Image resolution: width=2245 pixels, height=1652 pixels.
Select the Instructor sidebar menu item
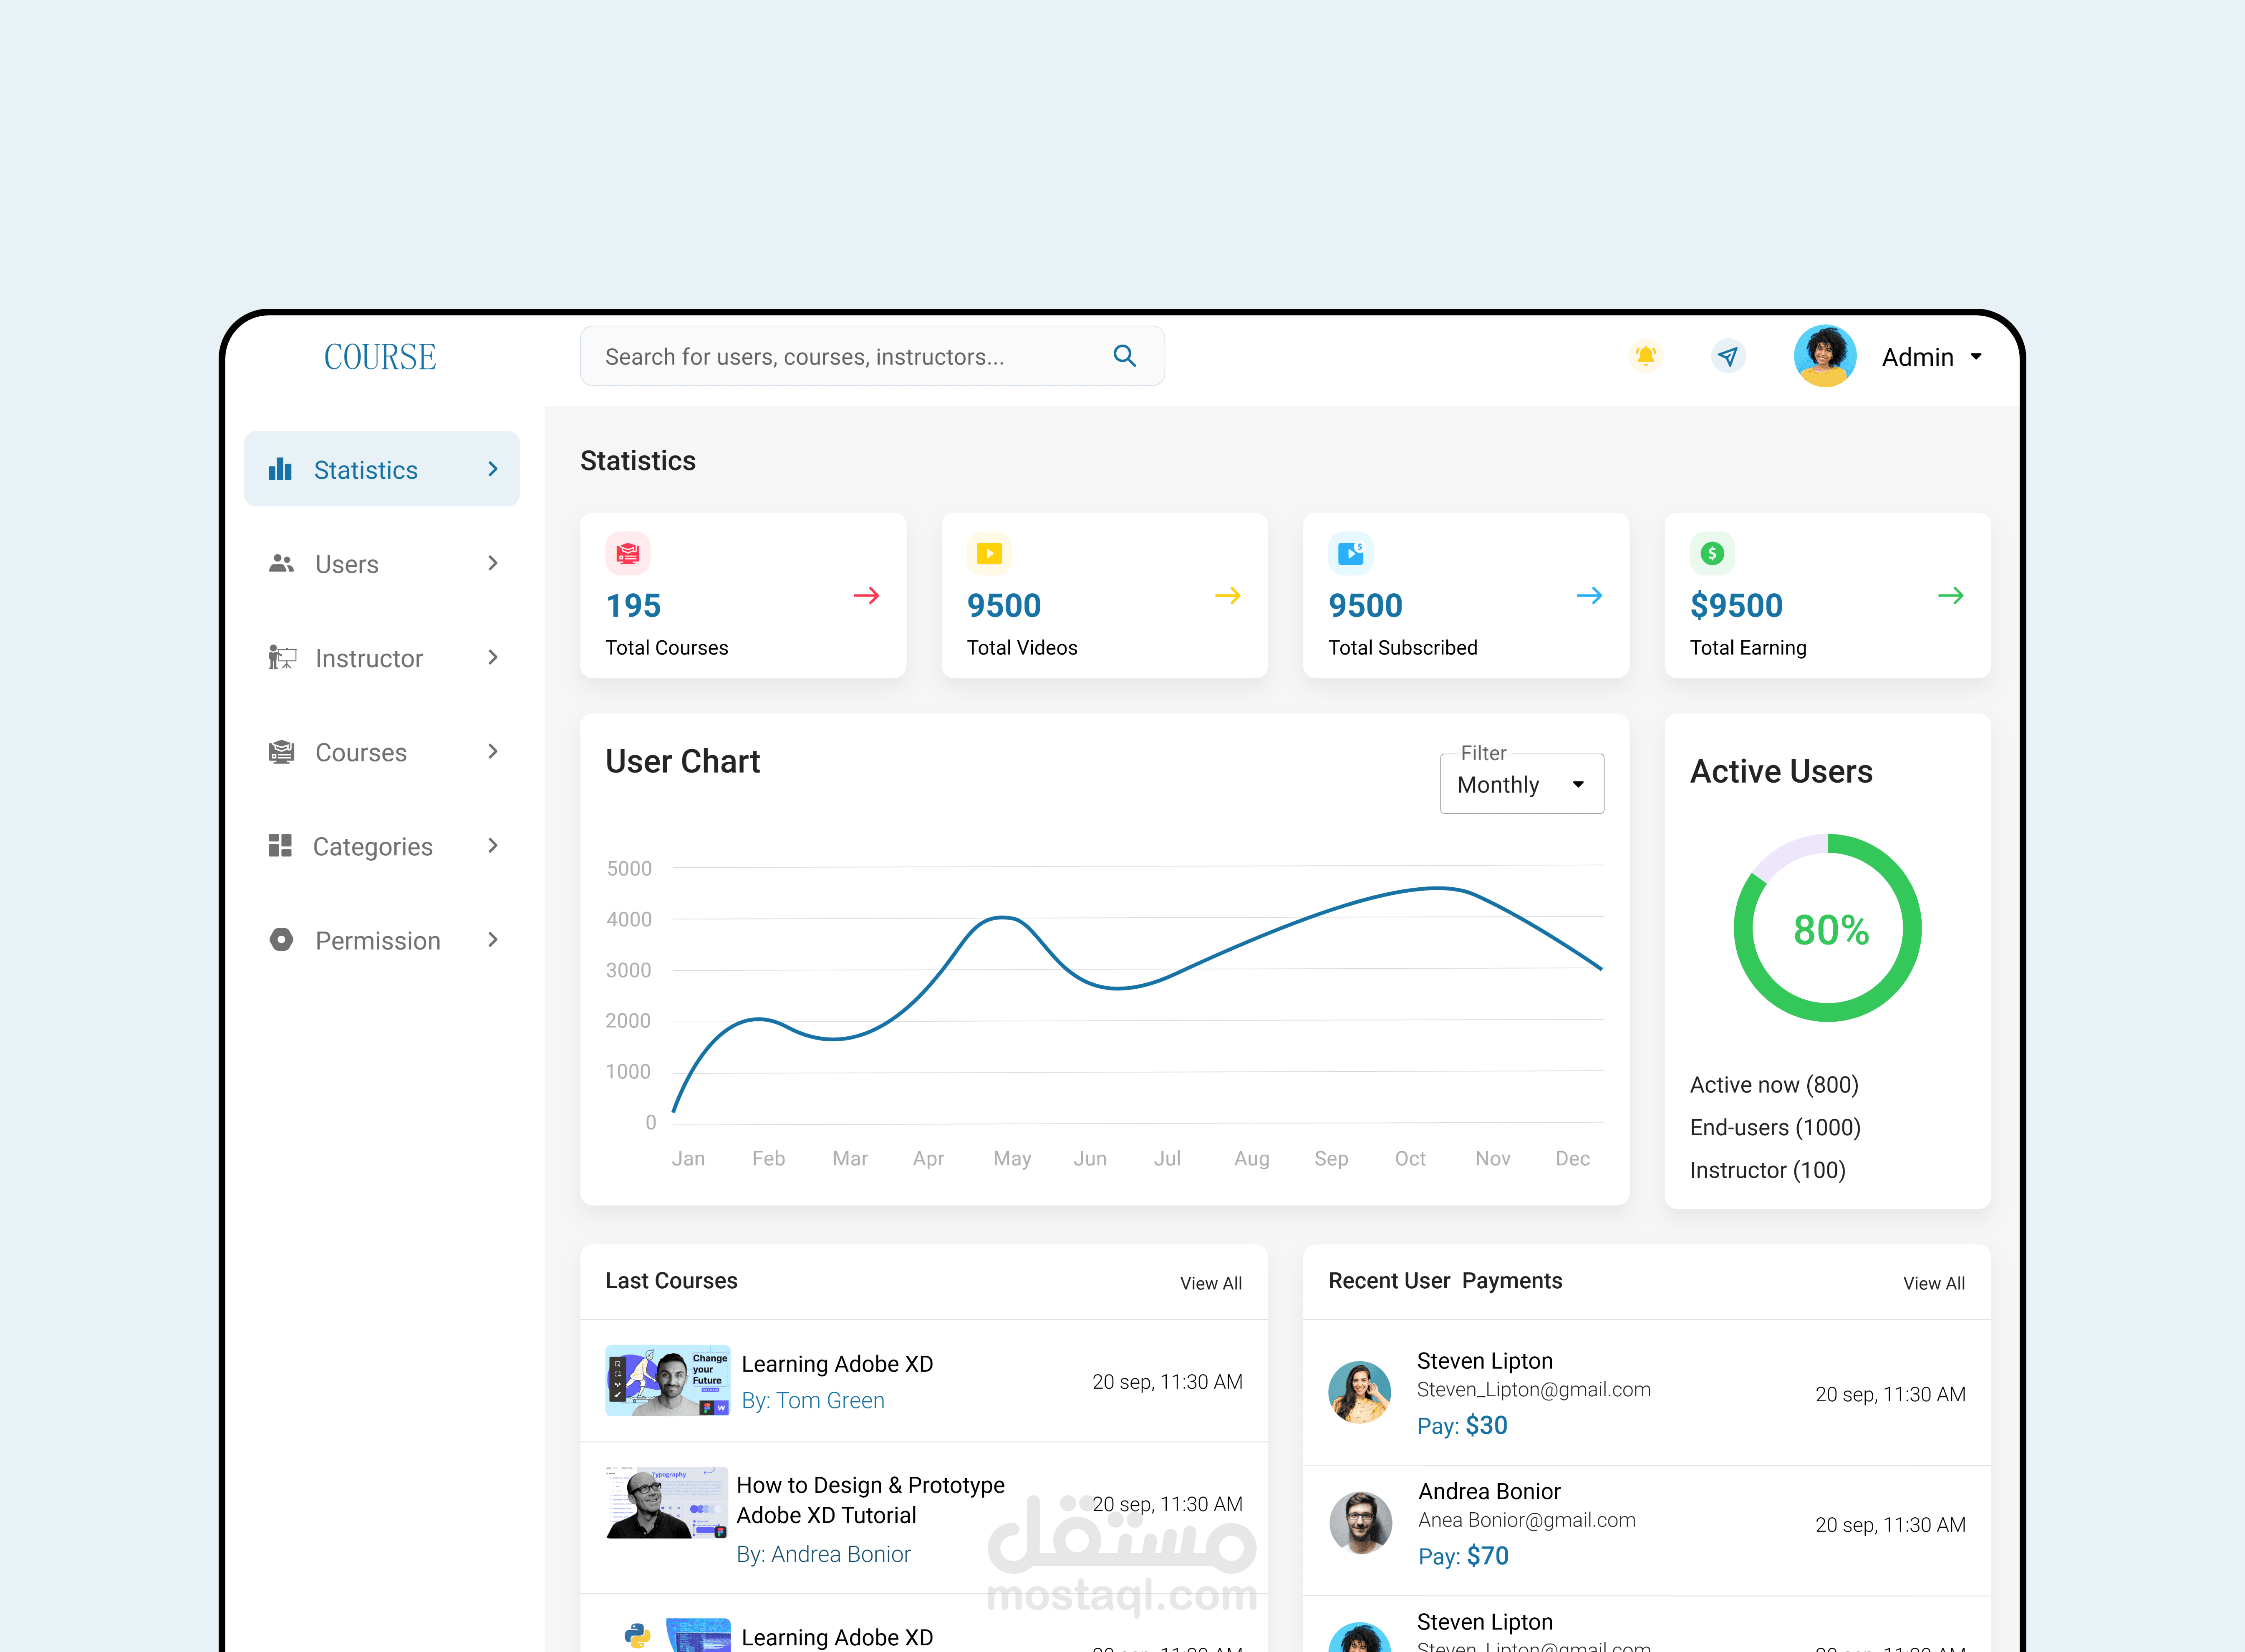point(368,658)
